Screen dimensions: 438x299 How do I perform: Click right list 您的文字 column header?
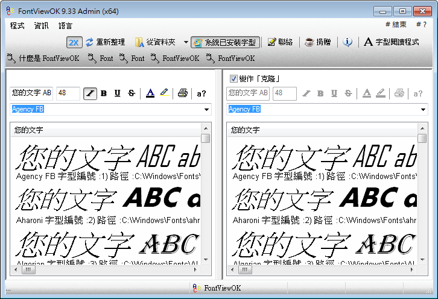tap(322, 130)
